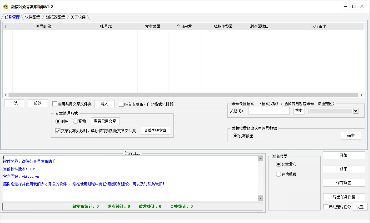Enable 纯文本发布，自动格式化排版 checkbox
Image resolution: width=370 pixels, height=223 pixels.
[121, 104]
